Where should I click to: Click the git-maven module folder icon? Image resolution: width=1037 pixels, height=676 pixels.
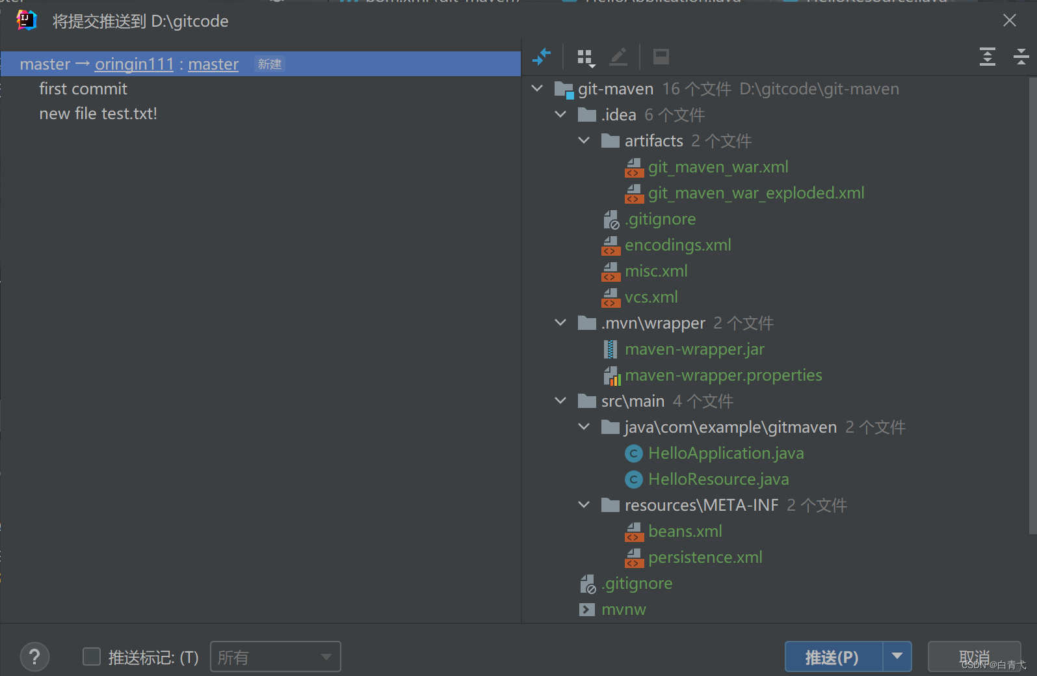(x=564, y=89)
